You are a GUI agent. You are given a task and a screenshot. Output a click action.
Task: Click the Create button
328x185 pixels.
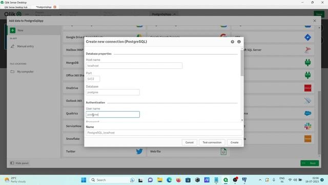pos(235,142)
